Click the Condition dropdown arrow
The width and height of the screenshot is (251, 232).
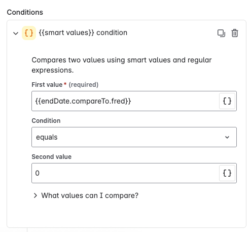(227, 137)
